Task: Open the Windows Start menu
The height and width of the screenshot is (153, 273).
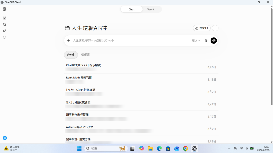Action: (79, 148)
